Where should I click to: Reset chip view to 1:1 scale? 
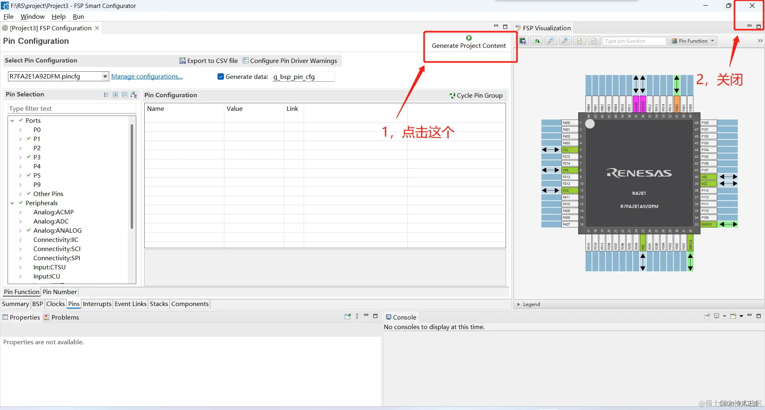pyautogui.click(x=580, y=41)
